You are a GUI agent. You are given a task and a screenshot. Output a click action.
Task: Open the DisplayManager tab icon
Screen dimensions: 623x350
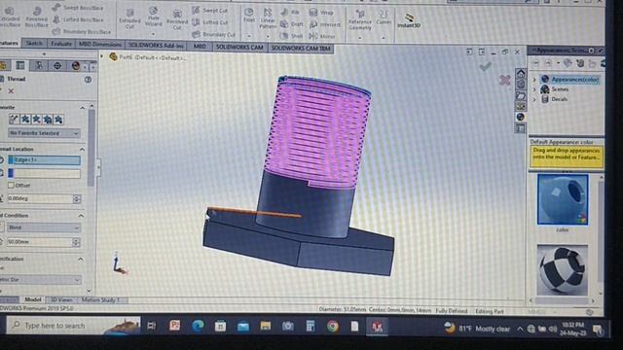(x=76, y=65)
